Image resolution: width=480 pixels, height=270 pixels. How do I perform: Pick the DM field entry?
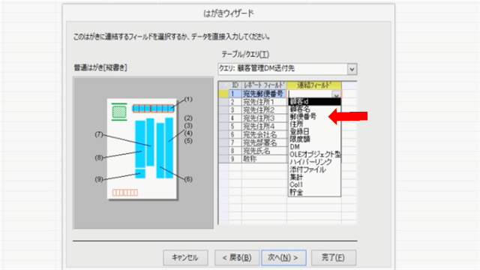coord(295,147)
